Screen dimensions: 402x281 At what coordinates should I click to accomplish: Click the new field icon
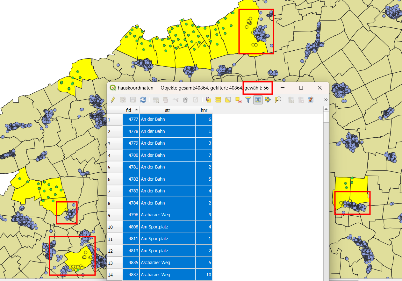click(291, 100)
